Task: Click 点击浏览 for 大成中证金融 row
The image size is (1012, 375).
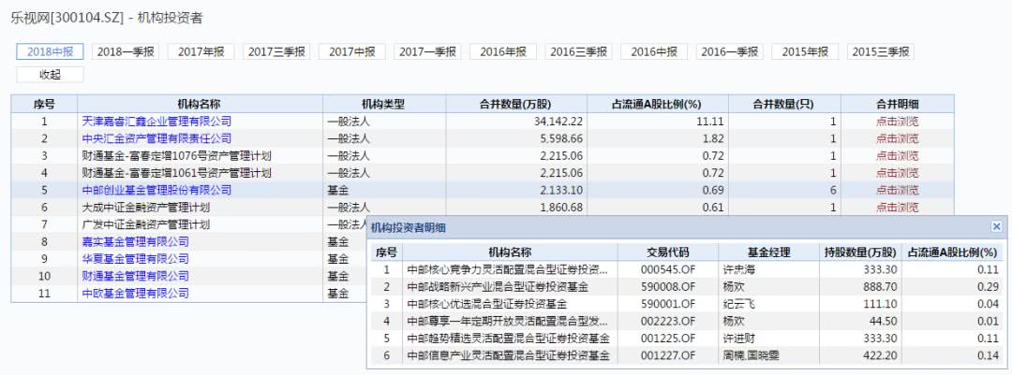Action: click(x=897, y=208)
